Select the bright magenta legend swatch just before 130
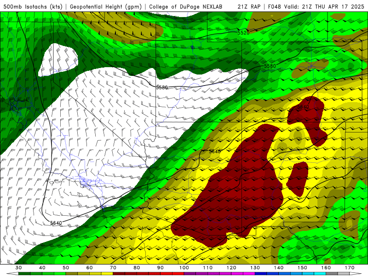368x276 pixels. [x=249, y=274]
